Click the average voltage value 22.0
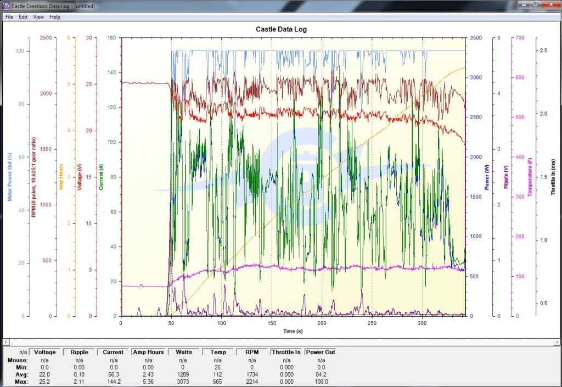The image size is (562, 387). coord(44,374)
